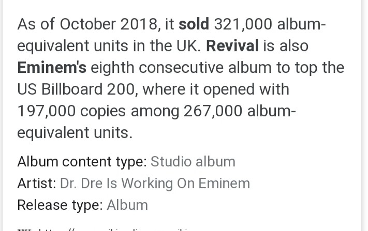Click the October 2018 date text

click(108, 24)
